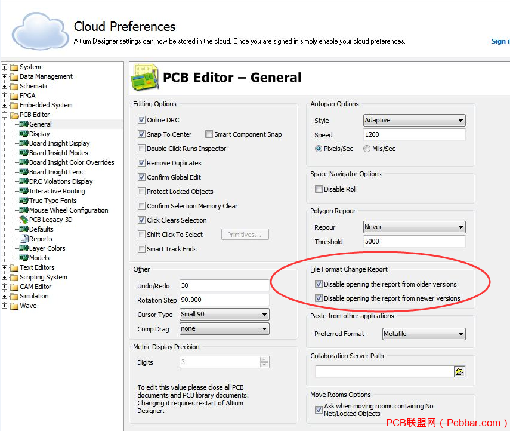Open Board Insight Modes page

click(58, 153)
